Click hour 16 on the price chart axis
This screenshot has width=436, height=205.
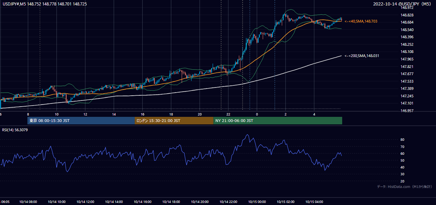(x=143, y=114)
